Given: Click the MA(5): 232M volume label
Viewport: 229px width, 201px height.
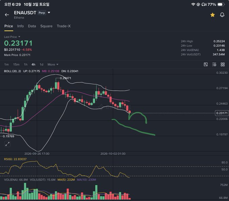Looking at the screenshot, I should tap(66, 180).
